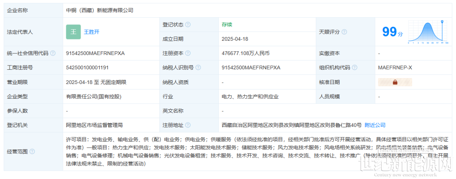The image size is (456, 179).
Task: Click the 英文名称 label cell
Action: point(189,111)
